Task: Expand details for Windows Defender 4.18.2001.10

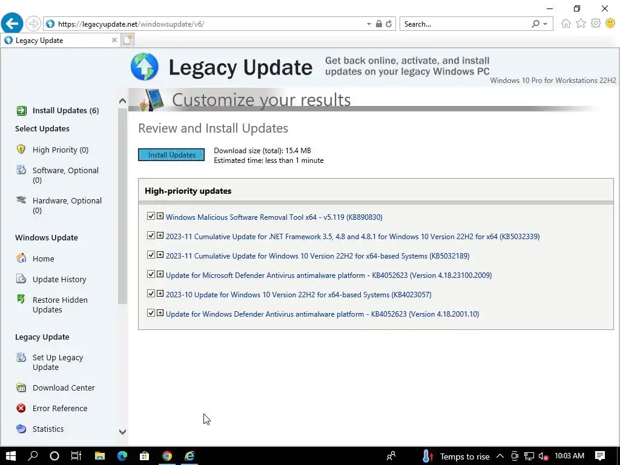Action: (160, 313)
